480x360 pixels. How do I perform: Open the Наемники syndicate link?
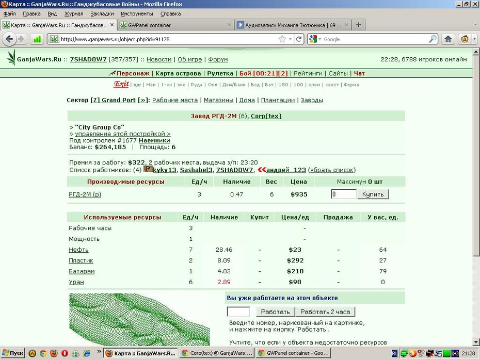154,140
